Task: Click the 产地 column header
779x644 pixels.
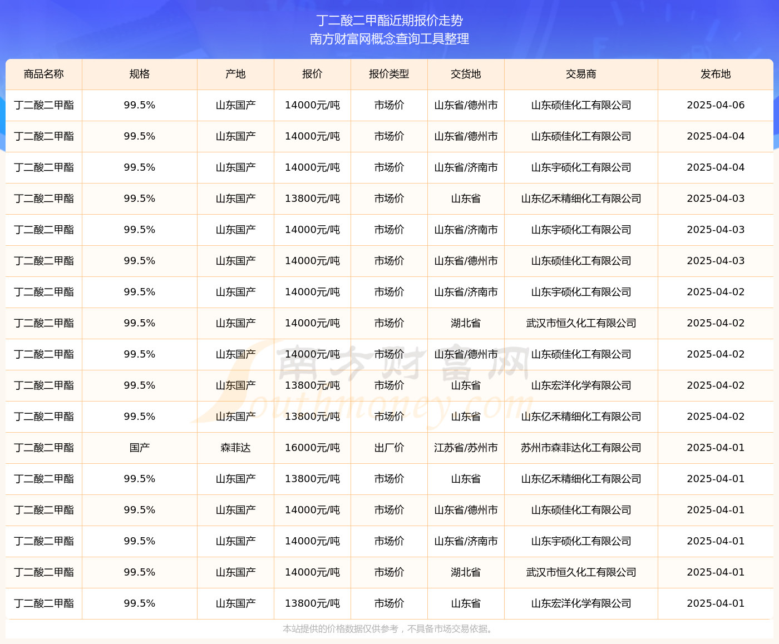Action: click(x=236, y=74)
